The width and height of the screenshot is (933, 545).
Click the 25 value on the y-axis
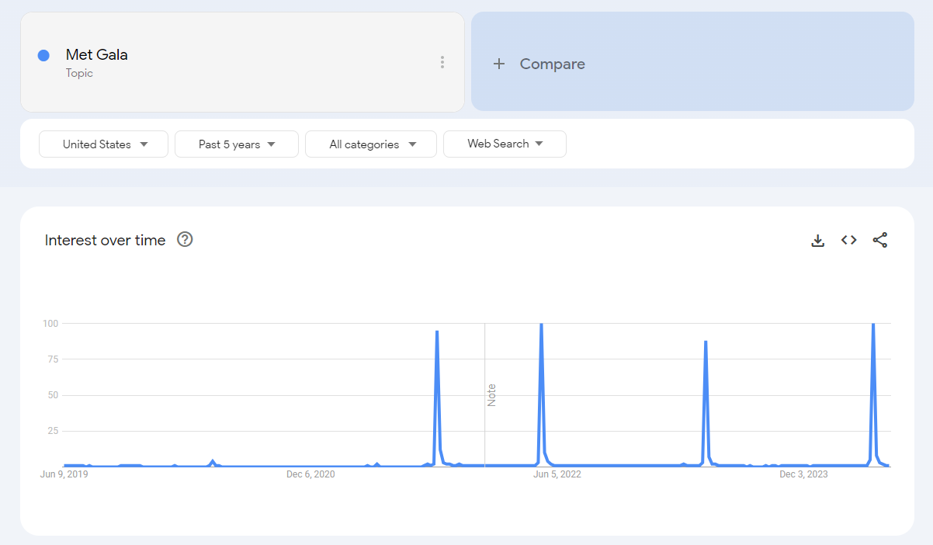coord(54,431)
